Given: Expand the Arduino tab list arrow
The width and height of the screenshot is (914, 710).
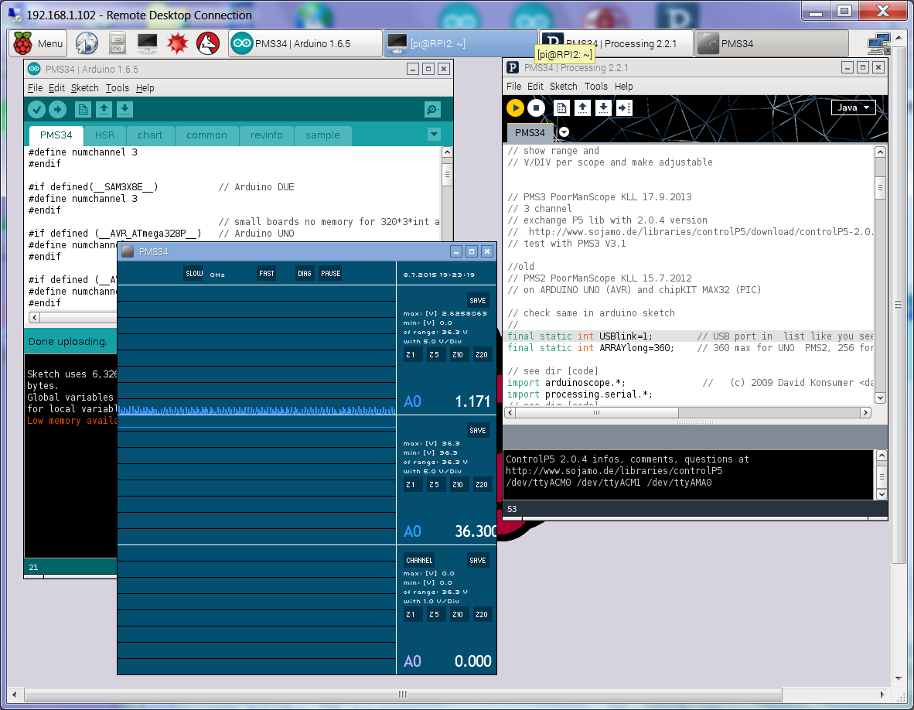Looking at the screenshot, I should point(433,135).
